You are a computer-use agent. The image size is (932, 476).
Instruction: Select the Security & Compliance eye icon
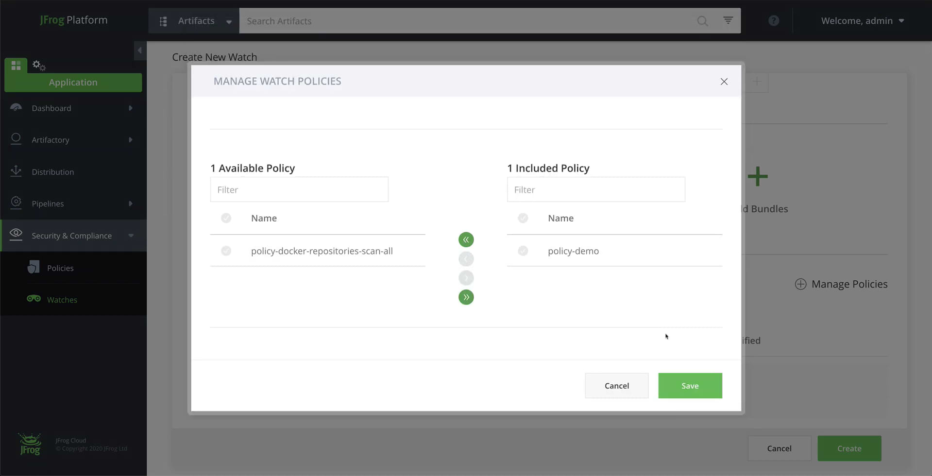point(16,235)
